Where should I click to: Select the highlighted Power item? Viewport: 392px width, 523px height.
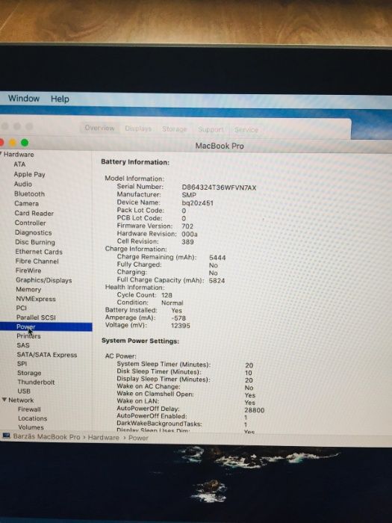[x=46, y=327]
